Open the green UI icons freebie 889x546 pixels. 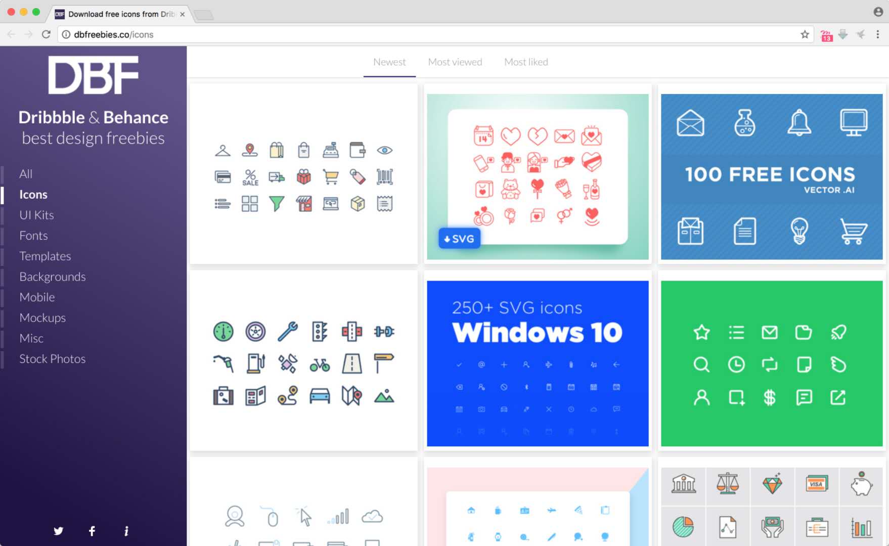[772, 360]
